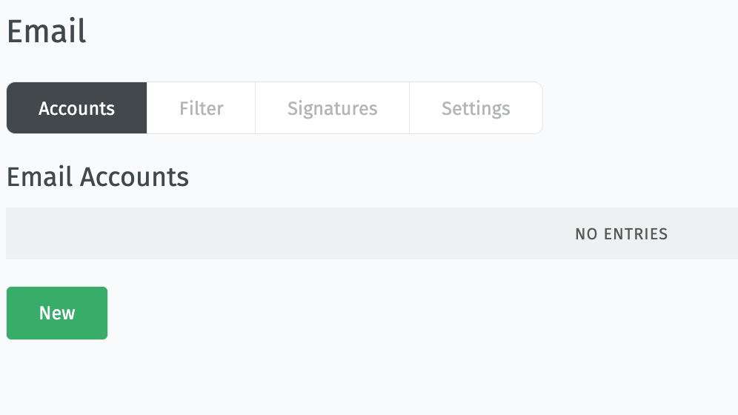Click the green New button
Image resolution: width=738 pixels, height=415 pixels.
57,313
